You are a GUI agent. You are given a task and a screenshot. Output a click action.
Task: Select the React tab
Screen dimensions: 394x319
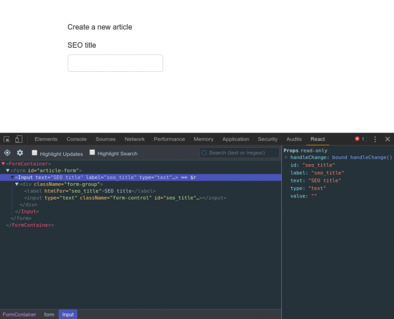click(x=318, y=139)
